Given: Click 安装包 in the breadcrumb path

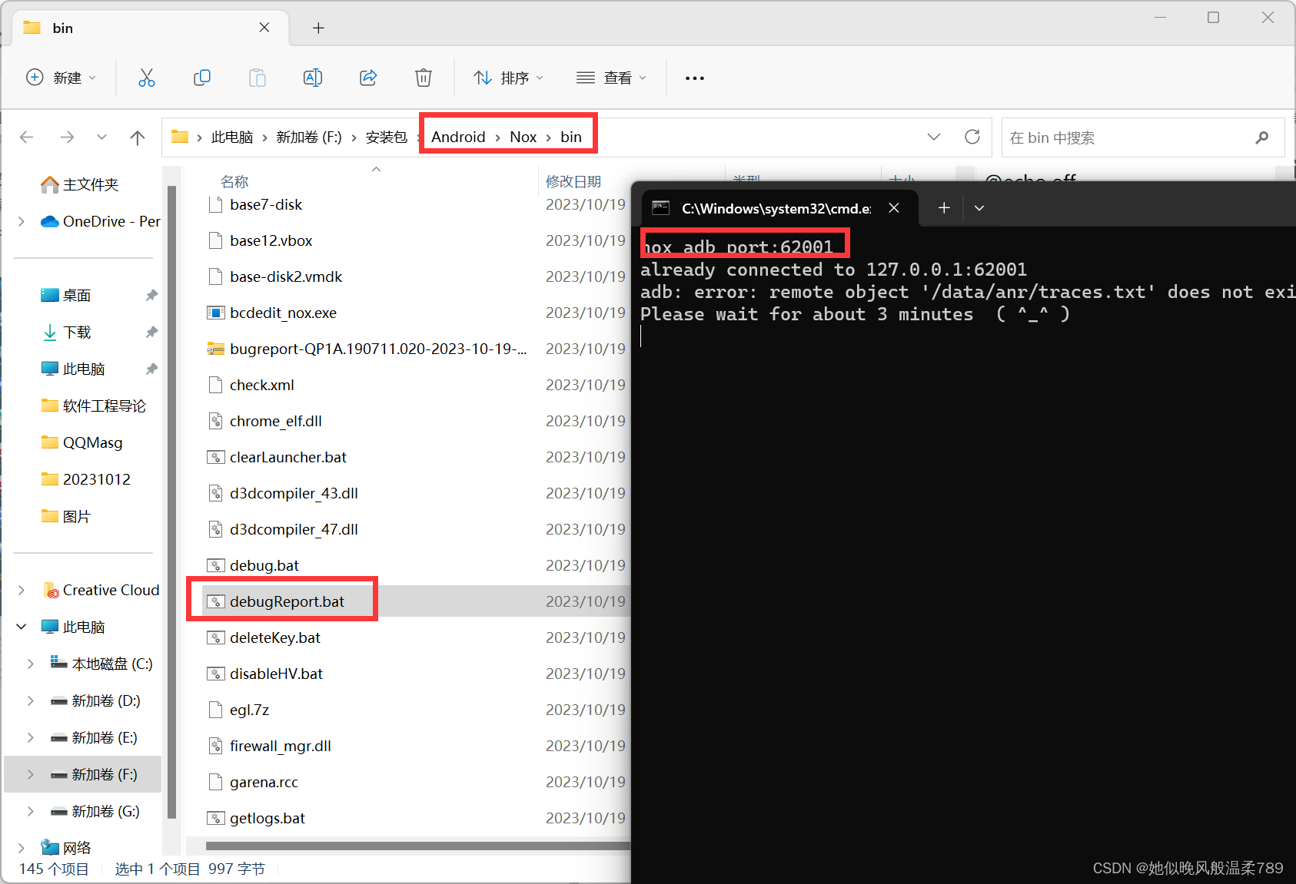Looking at the screenshot, I should 386,137.
